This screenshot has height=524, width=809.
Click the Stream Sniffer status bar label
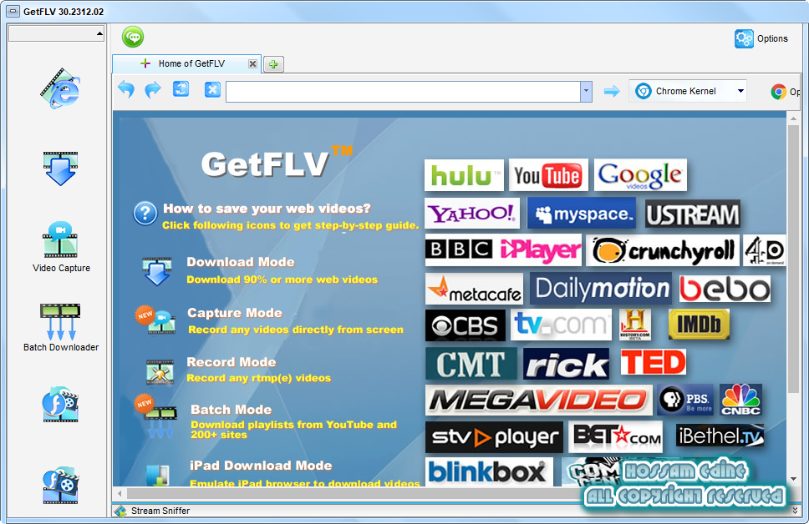160,511
